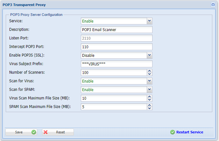The width and height of the screenshot is (219, 141).
Task: Increase Virus Scan Maximum File Size
Action: [150, 97]
